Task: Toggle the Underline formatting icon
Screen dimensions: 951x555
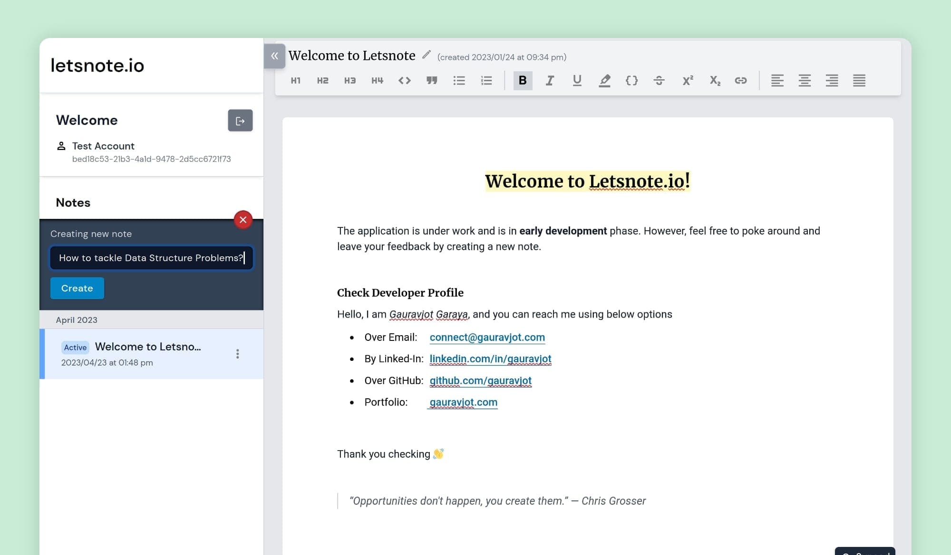Action: point(577,81)
